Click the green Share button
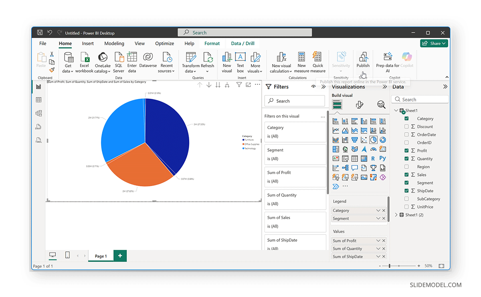This screenshot has width=481, height=297. click(x=434, y=43)
